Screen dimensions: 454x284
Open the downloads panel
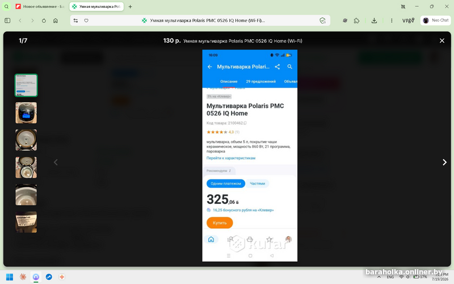point(374,20)
